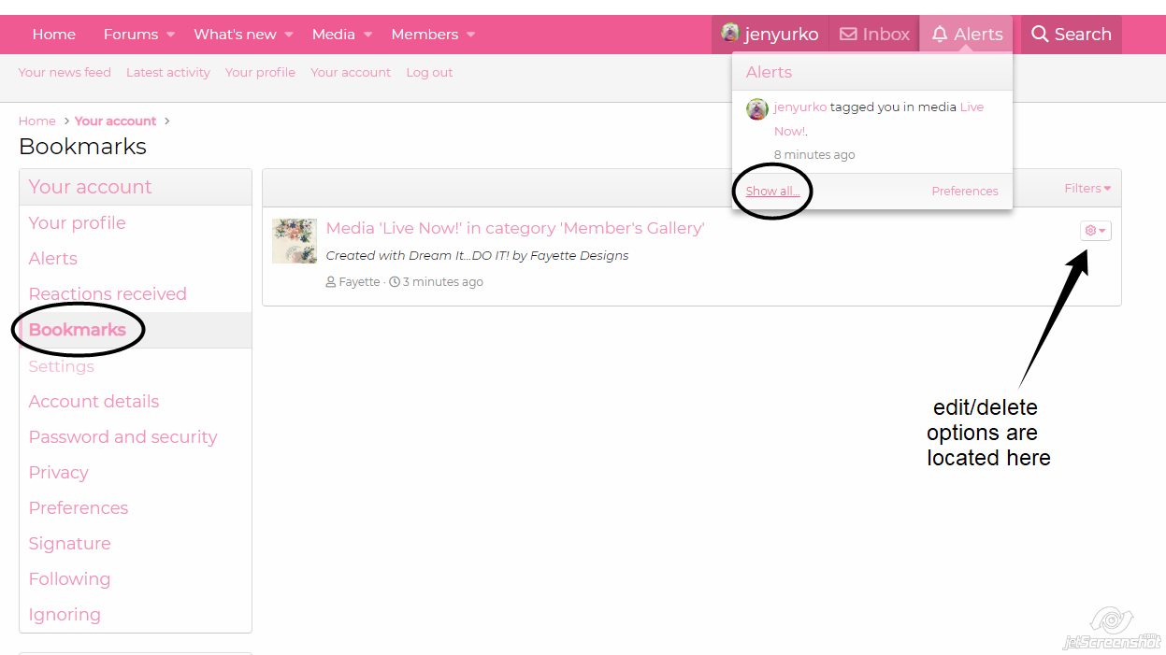Open the 'Live Now!' media thumbnail
Image resolution: width=1166 pixels, height=655 pixels.
[295, 241]
